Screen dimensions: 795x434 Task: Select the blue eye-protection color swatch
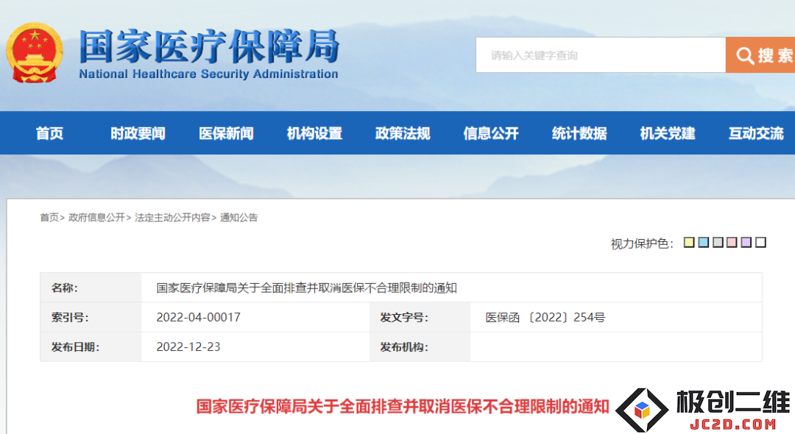(x=703, y=243)
